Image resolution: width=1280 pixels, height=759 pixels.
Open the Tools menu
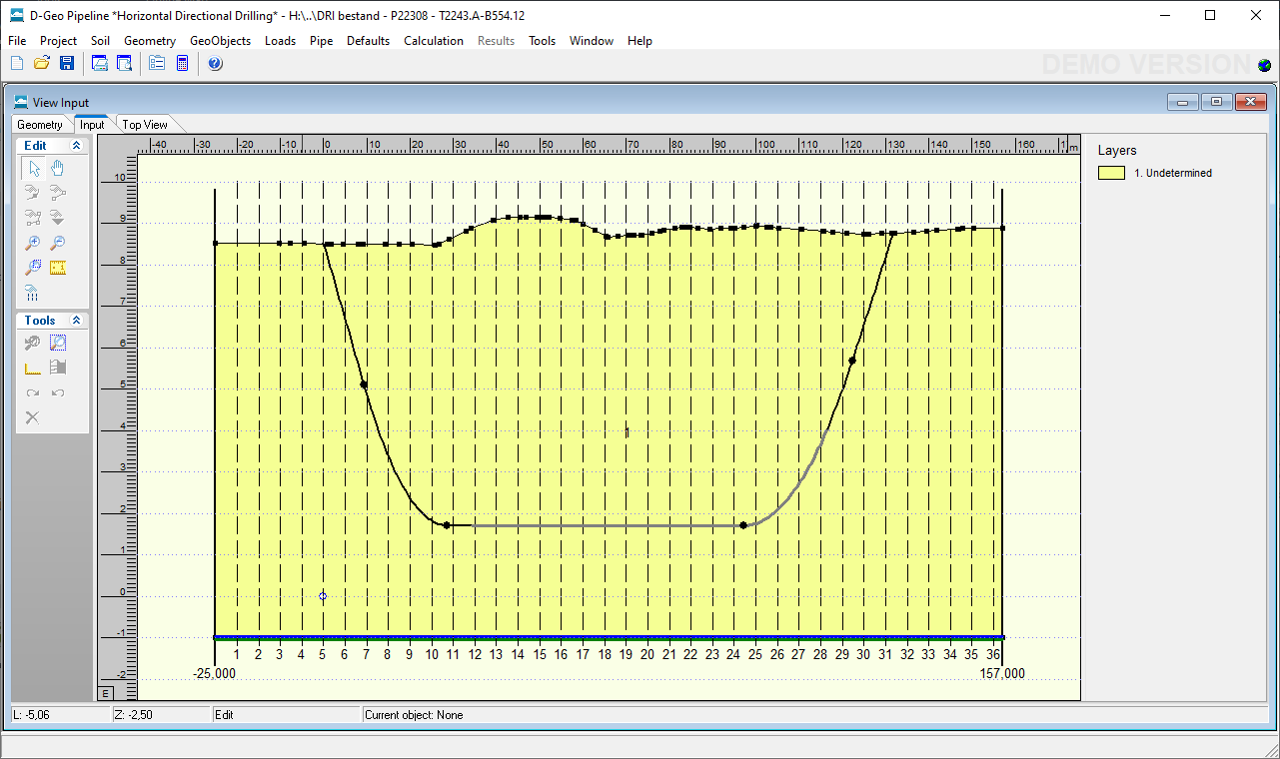tap(543, 41)
